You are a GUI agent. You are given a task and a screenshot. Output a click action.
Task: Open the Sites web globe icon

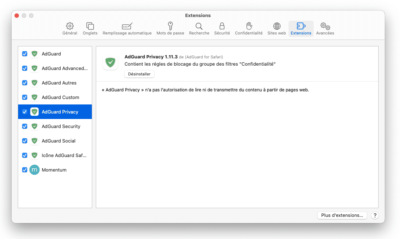pyautogui.click(x=277, y=26)
